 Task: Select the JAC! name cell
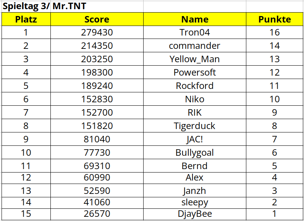(195, 139)
